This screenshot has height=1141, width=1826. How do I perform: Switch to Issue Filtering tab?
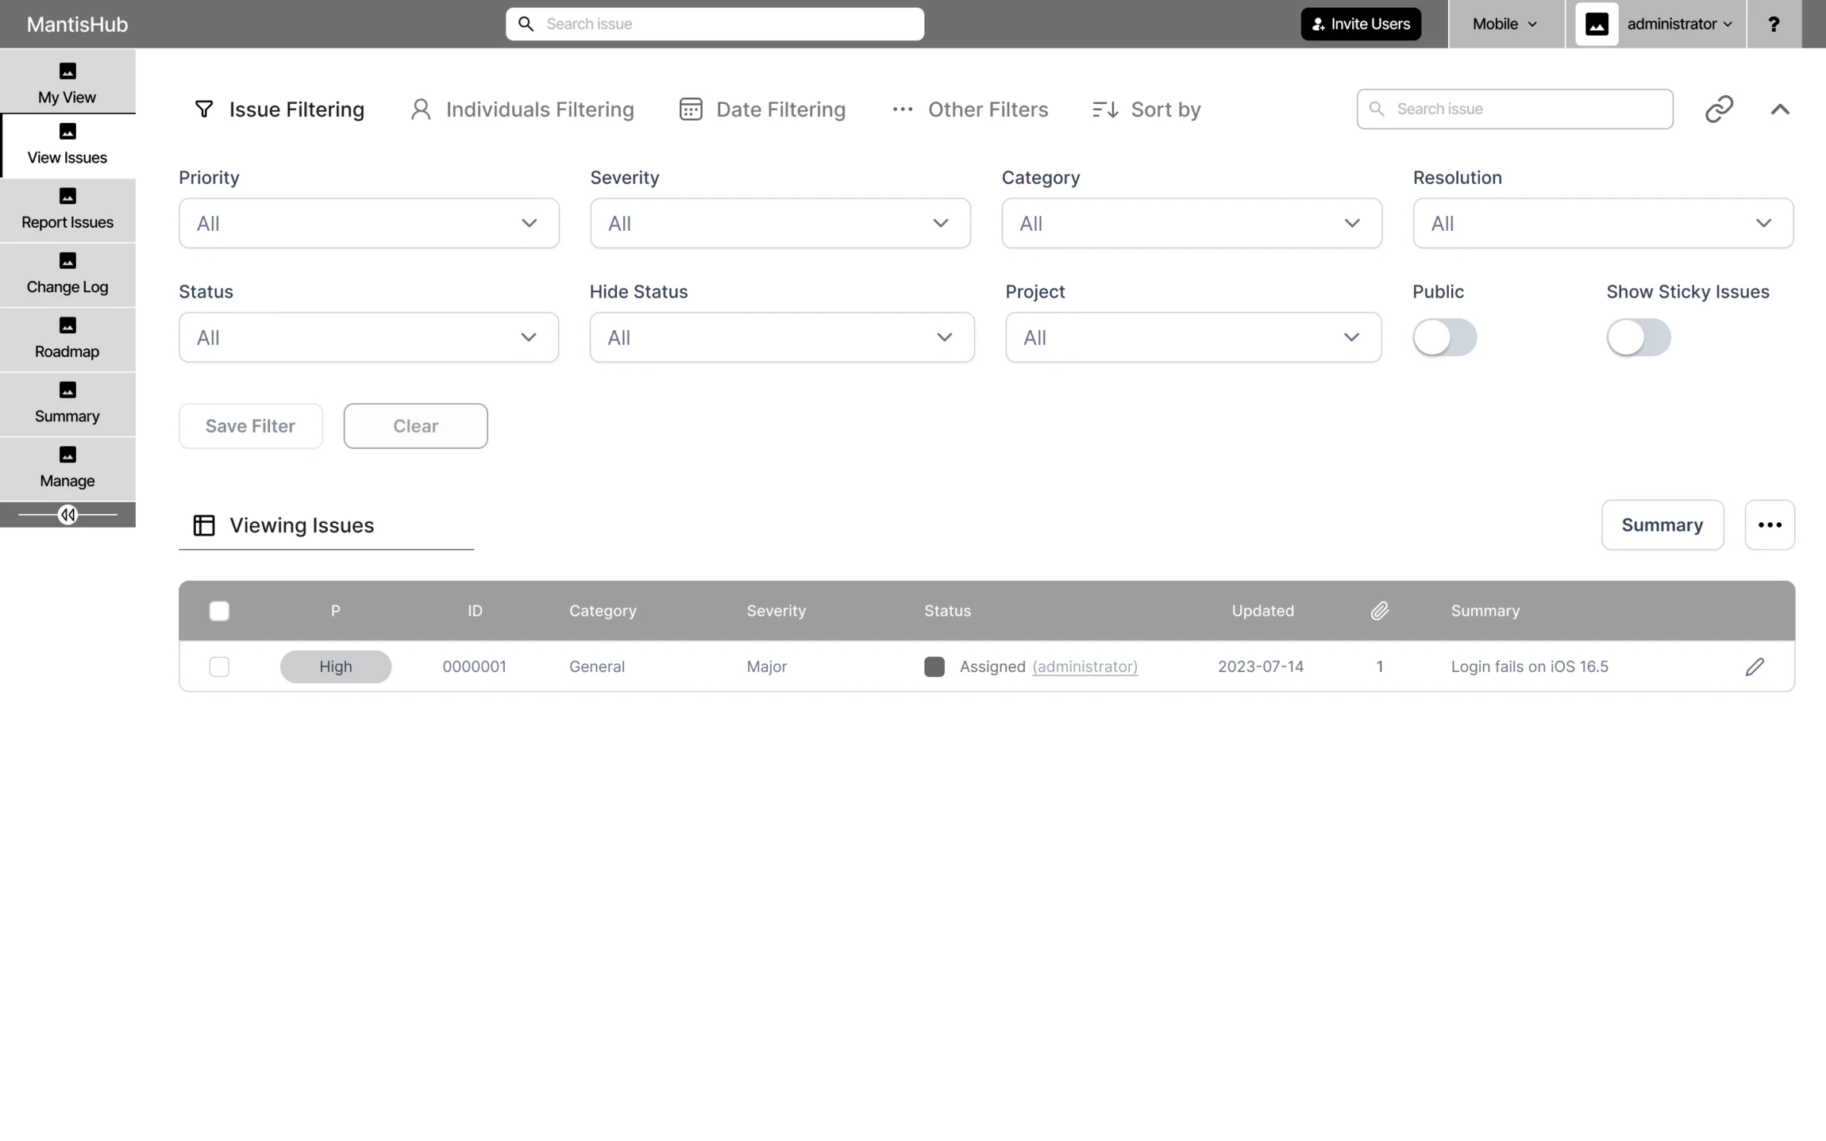click(x=279, y=109)
